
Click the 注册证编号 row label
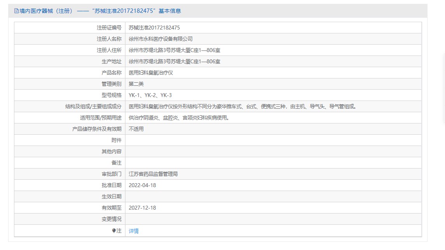tap(109, 28)
